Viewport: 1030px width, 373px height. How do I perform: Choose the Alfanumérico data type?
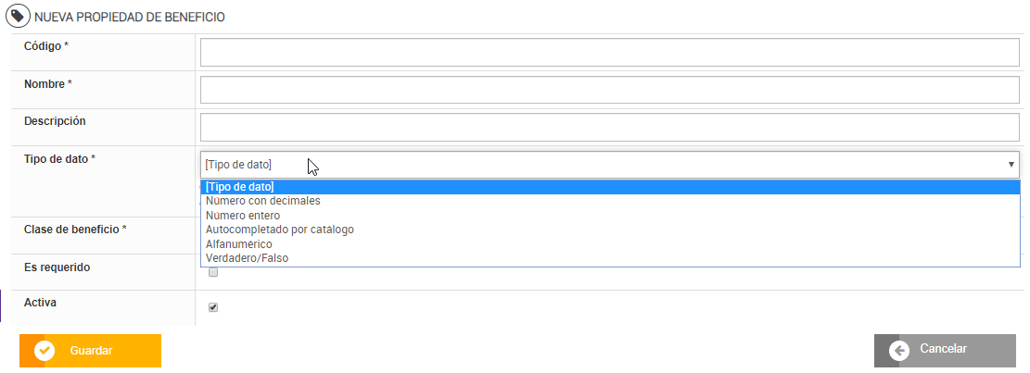coord(238,244)
